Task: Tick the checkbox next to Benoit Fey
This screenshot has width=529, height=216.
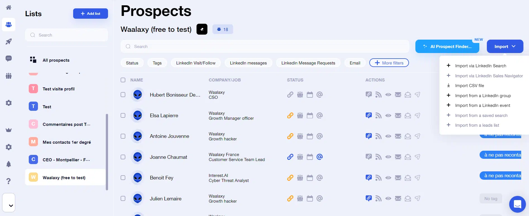Action: click(123, 178)
